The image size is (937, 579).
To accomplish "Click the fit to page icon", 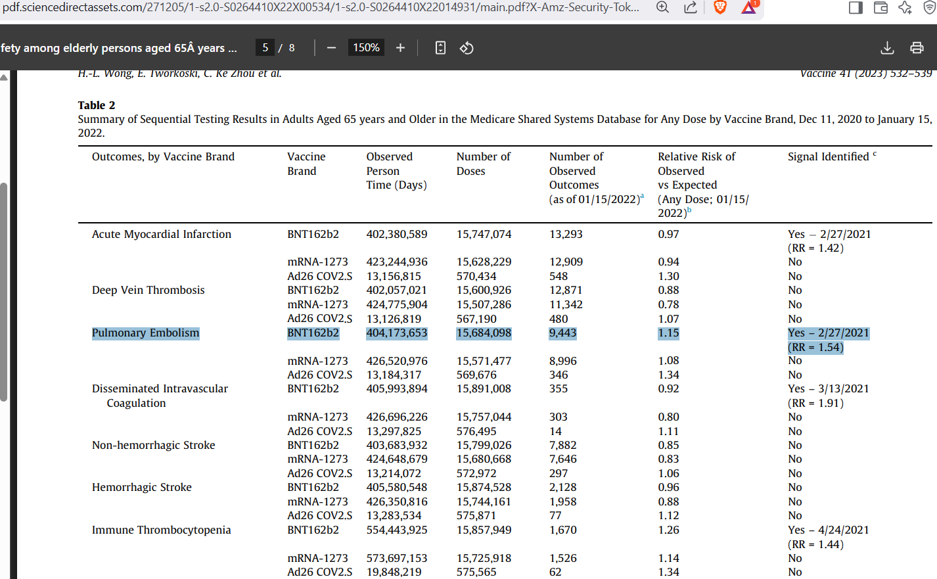I will (x=441, y=48).
